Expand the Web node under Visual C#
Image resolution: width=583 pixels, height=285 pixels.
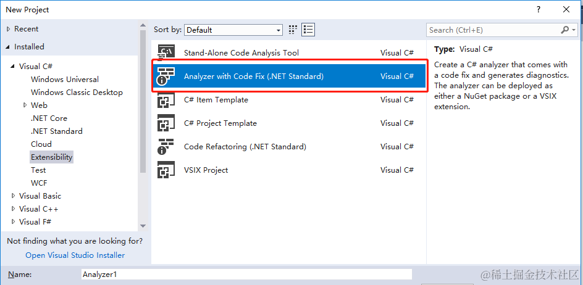pyautogui.click(x=25, y=105)
